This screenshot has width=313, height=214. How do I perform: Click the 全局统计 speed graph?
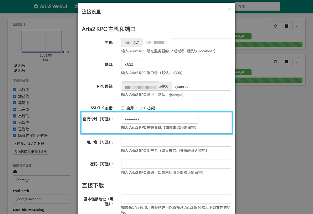click(42, 41)
